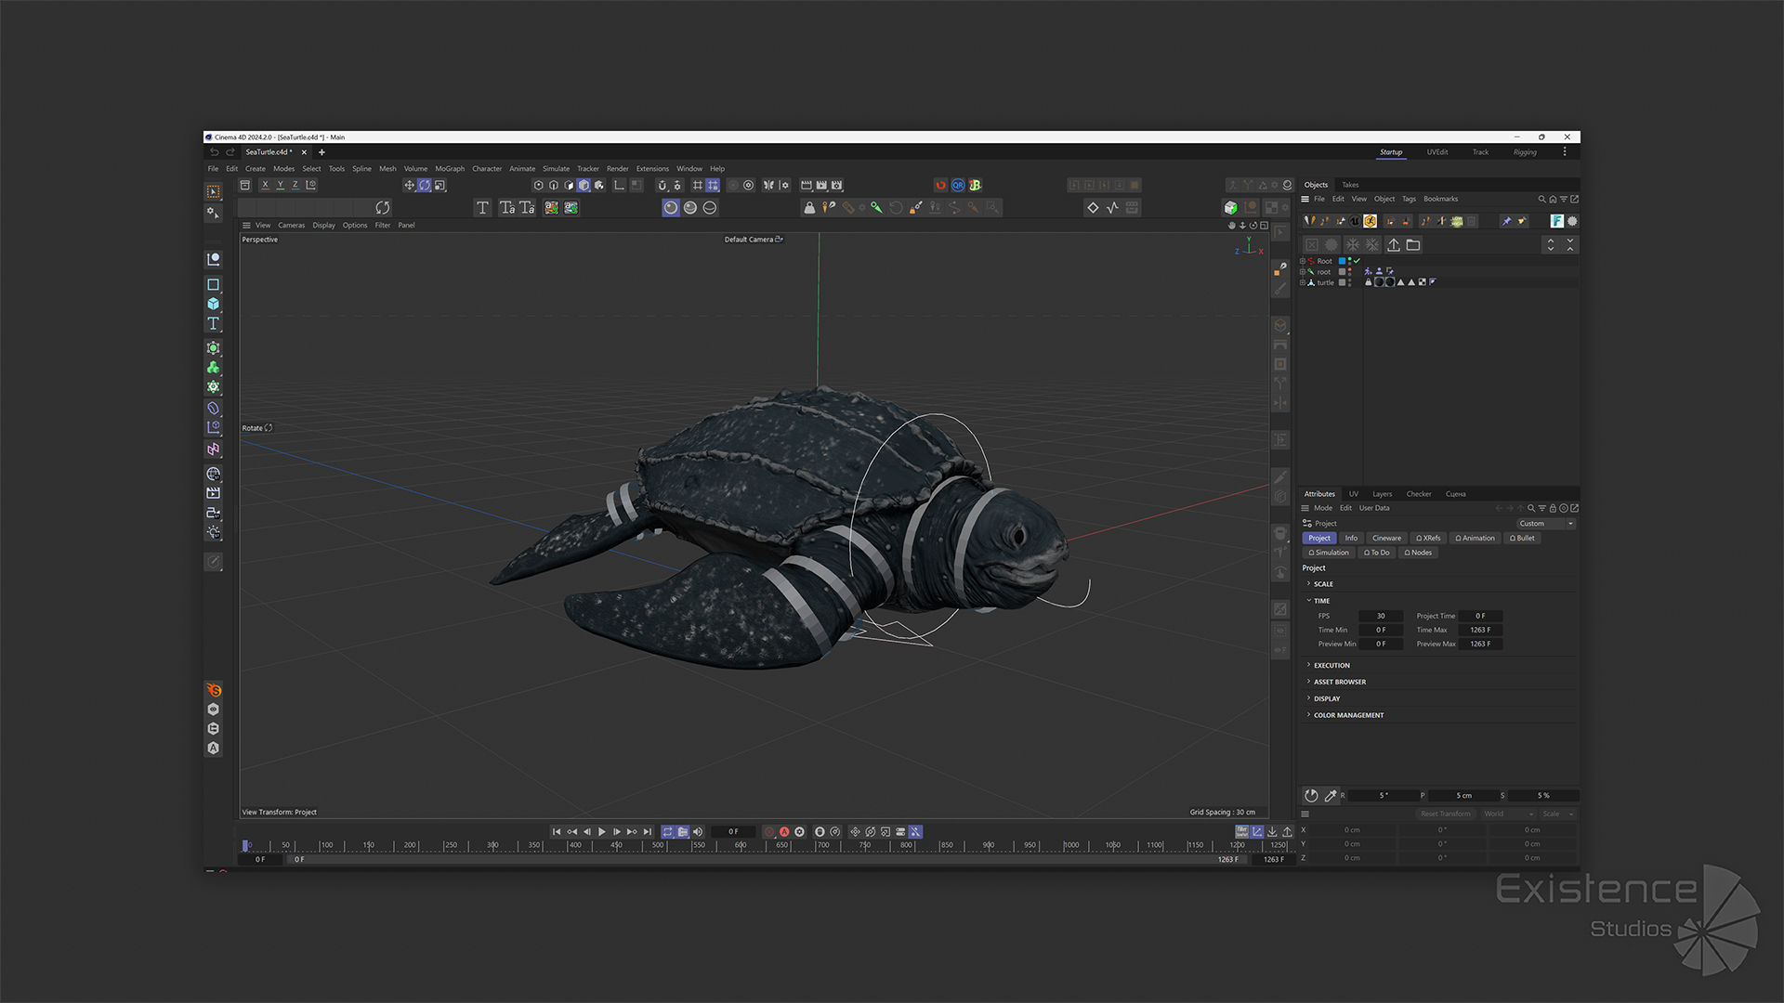
Task: Click the Info button in Project attributes
Action: coord(1351,538)
